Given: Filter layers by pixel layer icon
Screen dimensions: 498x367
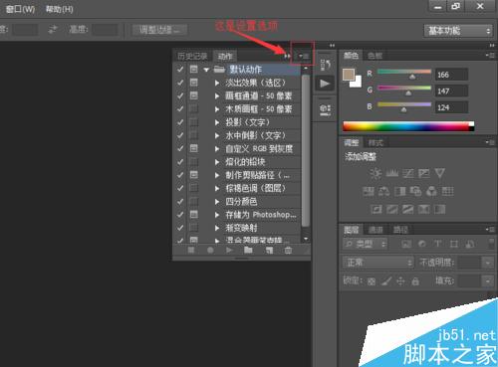Looking at the screenshot, I should [x=406, y=245].
